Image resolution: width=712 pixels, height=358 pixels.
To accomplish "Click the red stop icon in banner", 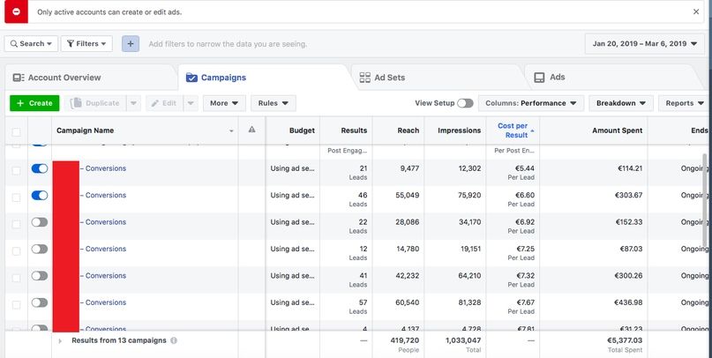I will click(17, 11).
